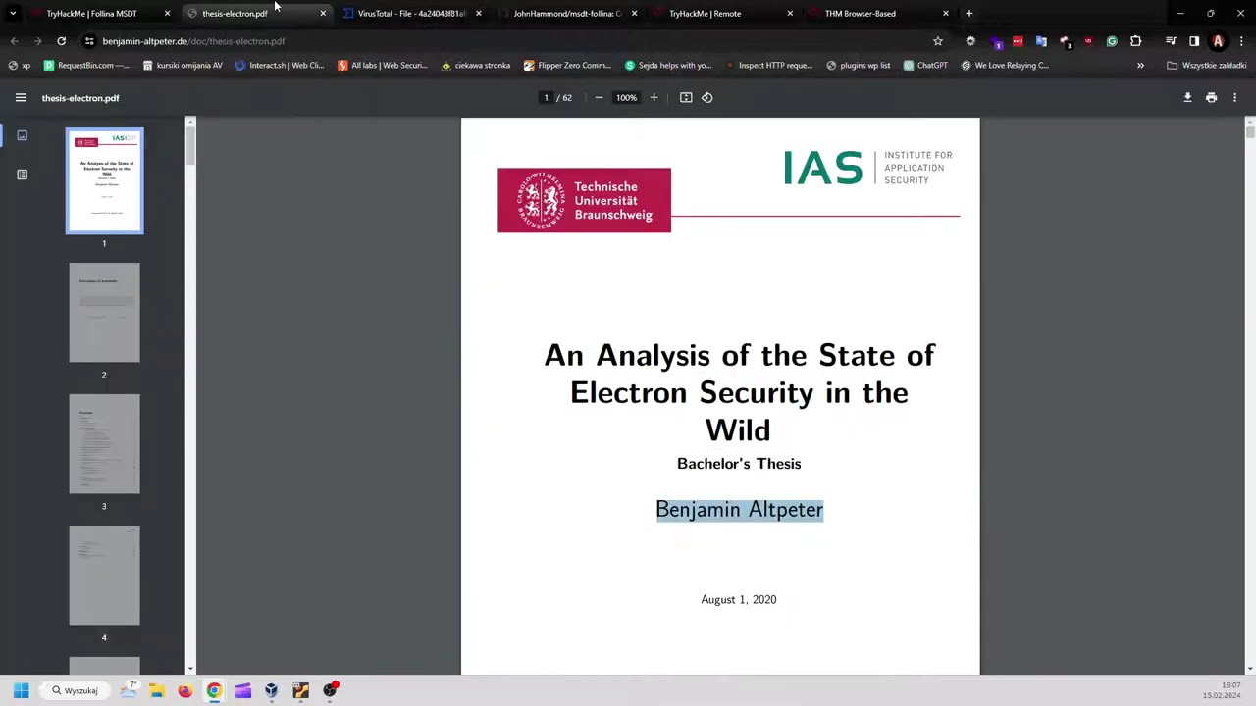Open the Grammarly extension
1256x706 pixels.
[1112, 41]
